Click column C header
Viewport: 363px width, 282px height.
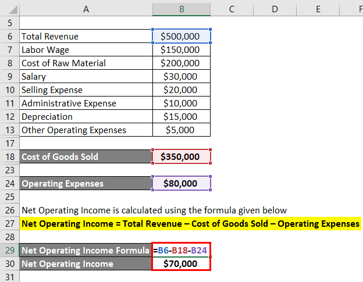232,9
